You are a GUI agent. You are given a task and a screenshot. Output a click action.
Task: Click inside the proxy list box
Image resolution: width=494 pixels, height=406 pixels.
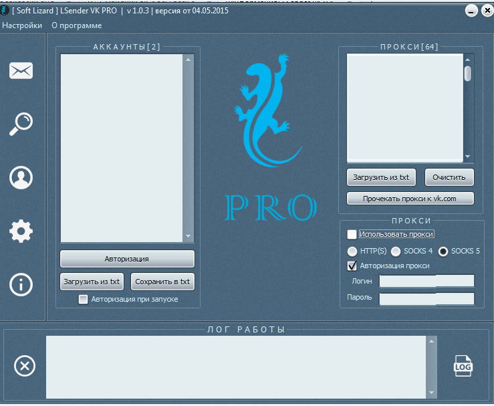pos(405,108)
